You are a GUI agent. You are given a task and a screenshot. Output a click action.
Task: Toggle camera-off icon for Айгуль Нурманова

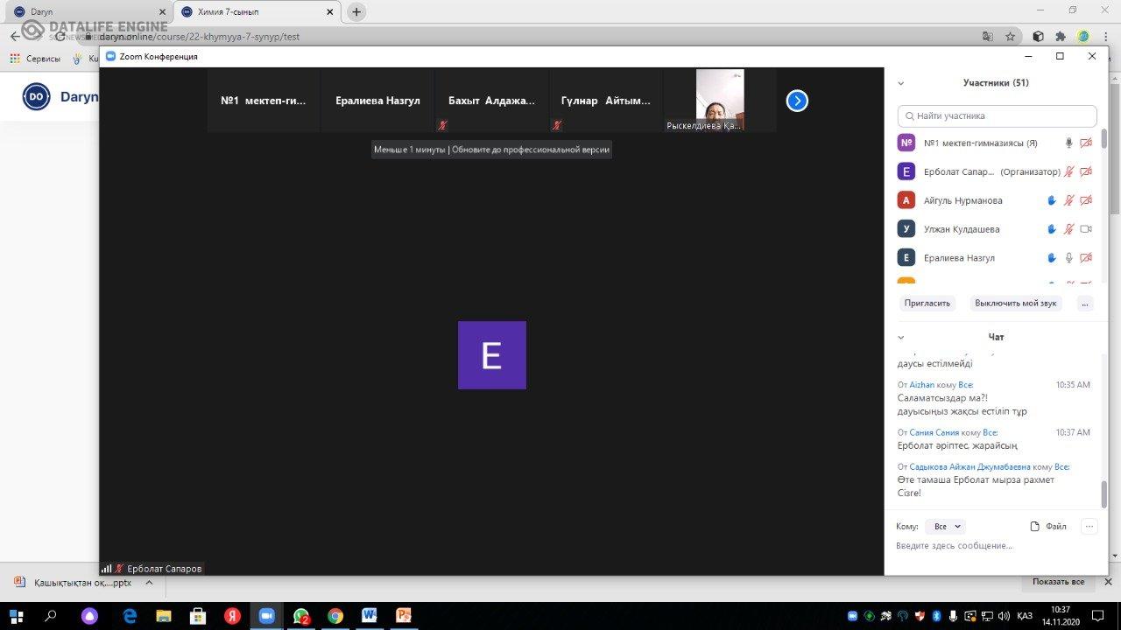[1086, 200]
